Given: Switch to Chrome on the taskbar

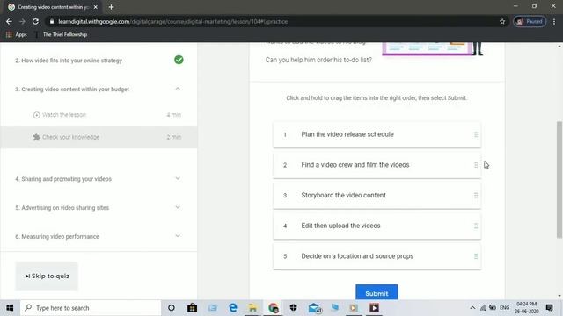Looking at the screenshot, I should (x=274, y=308).
